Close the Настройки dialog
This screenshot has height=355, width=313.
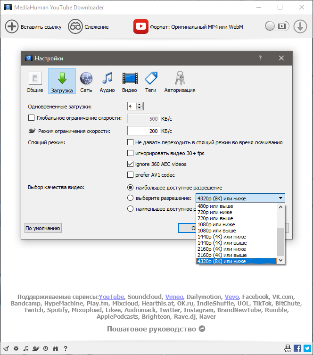(281, 58)
